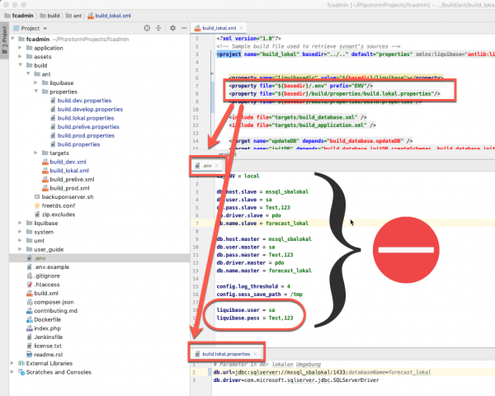Switch to the build_lokal.xml editor tab

click(x=219, y=27)
